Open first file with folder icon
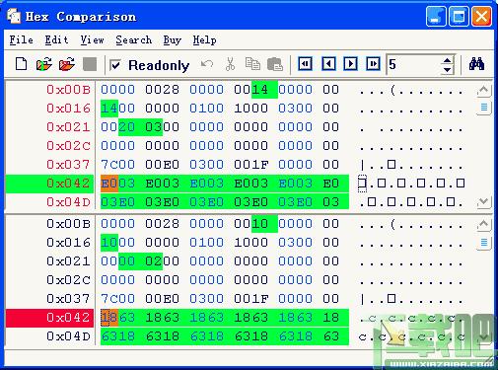This screenshot has height=370, width=498. [44, 64]
